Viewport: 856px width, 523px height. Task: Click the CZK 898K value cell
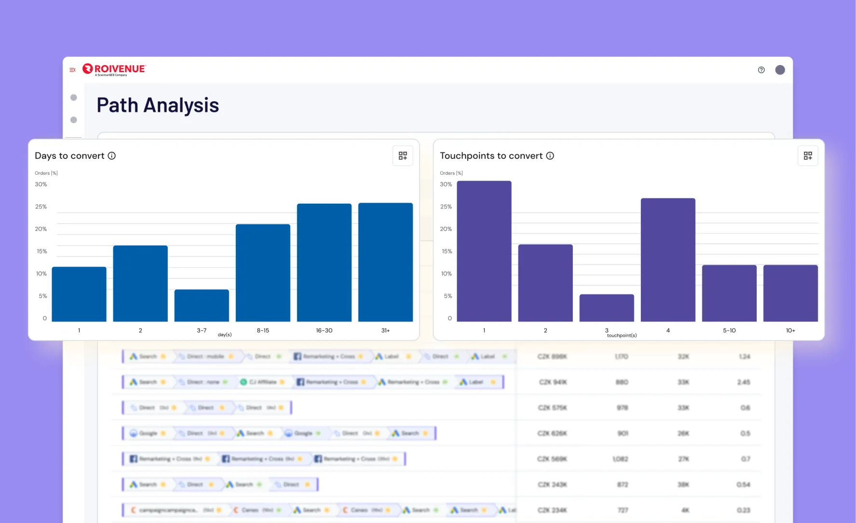[x=552, y=356]
